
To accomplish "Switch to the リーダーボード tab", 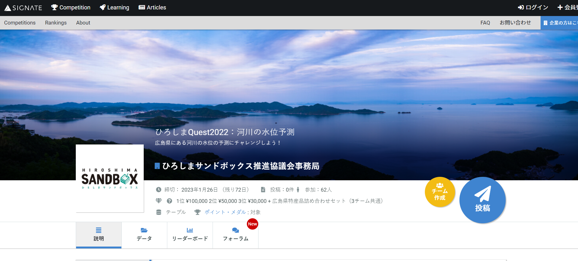I will [x=190, y=235].
